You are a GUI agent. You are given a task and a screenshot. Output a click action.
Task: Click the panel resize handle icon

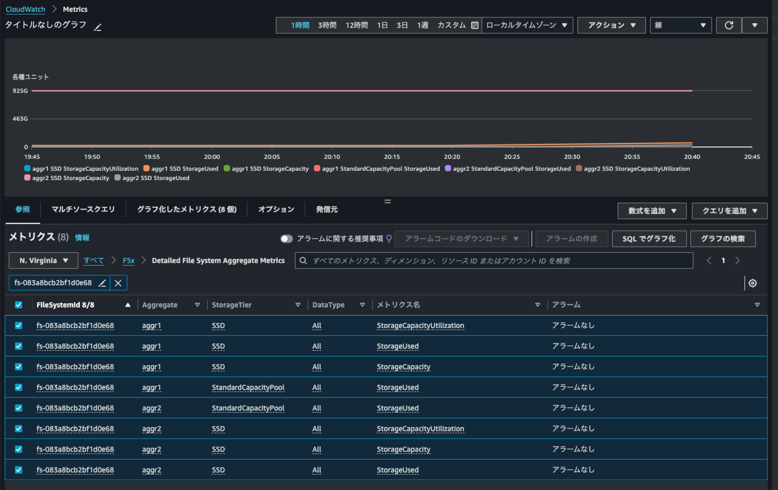(387, 201)
